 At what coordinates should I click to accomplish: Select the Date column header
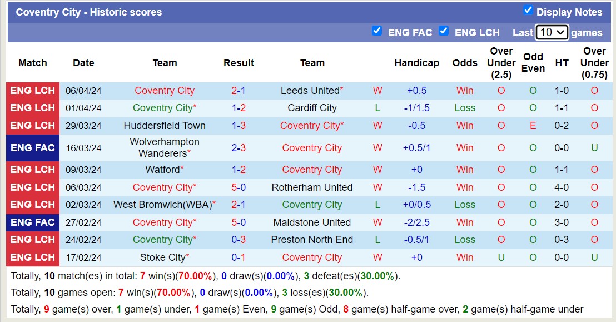tap(83, 63)
